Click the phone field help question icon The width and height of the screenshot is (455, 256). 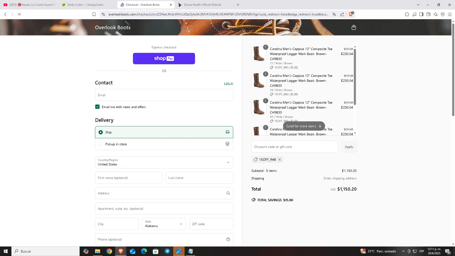(x=228, y=239)
